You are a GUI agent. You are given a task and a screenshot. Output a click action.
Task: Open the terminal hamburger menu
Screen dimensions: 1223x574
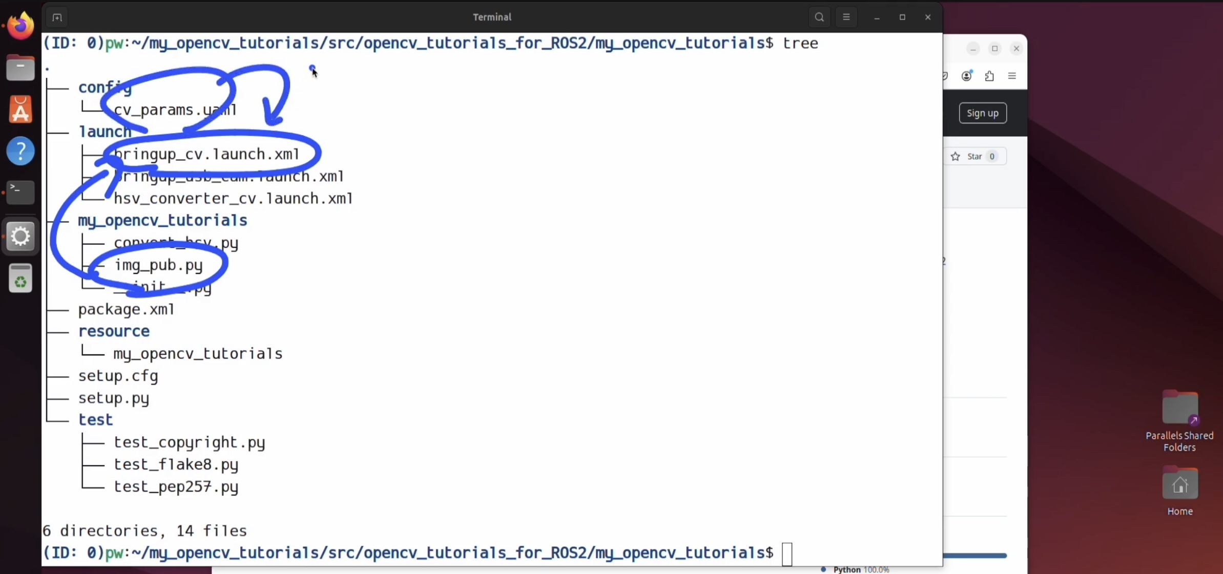click(846, 17)
